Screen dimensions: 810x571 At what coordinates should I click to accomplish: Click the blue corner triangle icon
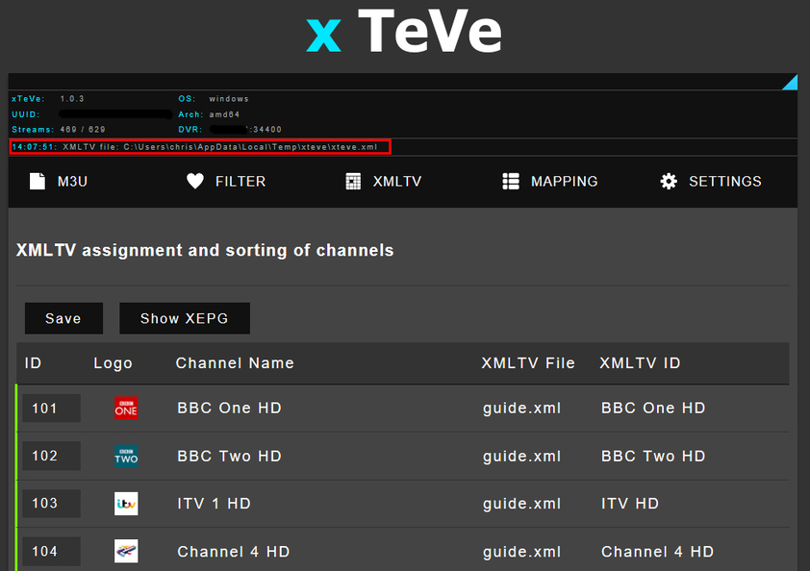pyautogui.click(x=791, y=83)
